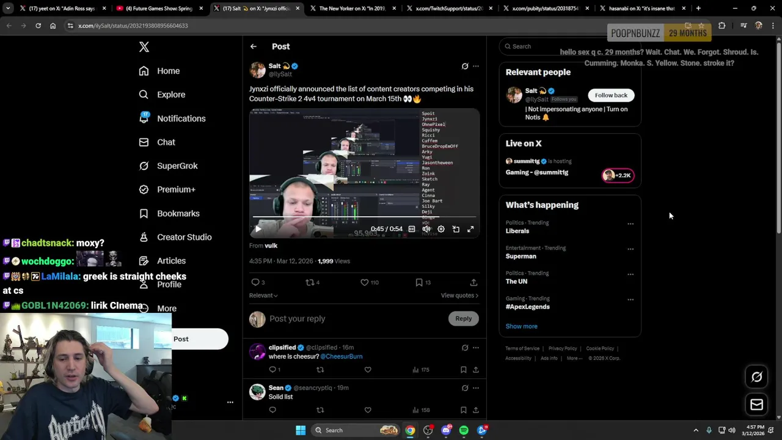Switch to The New Yorker on X tab

[353, 9]
